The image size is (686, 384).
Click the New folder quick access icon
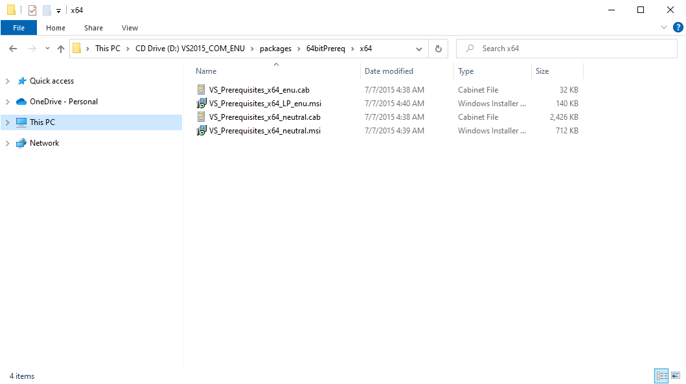[47, 10]
